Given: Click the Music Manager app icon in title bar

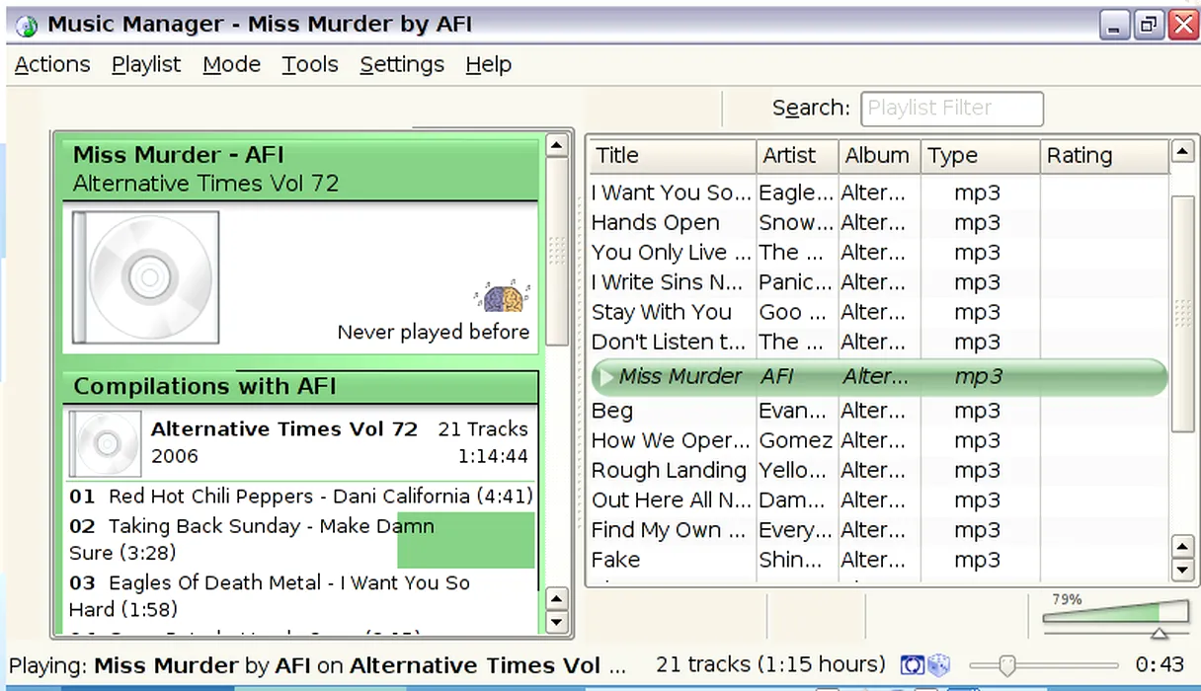Looking at the screenshot, I should [x=26, y=25].
